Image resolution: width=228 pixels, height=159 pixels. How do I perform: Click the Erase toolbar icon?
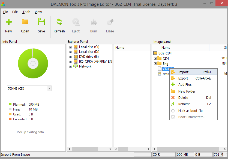[110, 22]
